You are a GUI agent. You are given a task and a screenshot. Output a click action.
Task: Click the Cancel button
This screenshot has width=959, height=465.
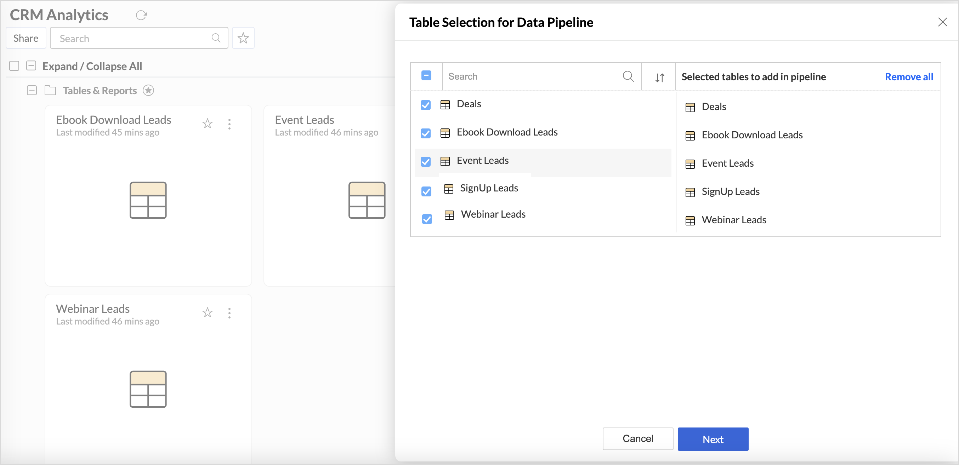[x=638, y=438]
